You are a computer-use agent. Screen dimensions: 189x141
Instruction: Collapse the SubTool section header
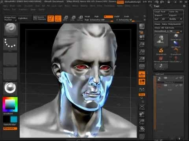pyautogui.click(x=159, y=74)
